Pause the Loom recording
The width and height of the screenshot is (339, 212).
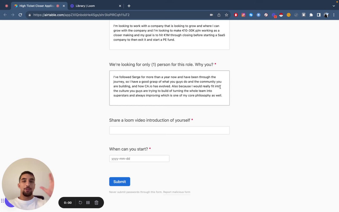tap(88, 203)
